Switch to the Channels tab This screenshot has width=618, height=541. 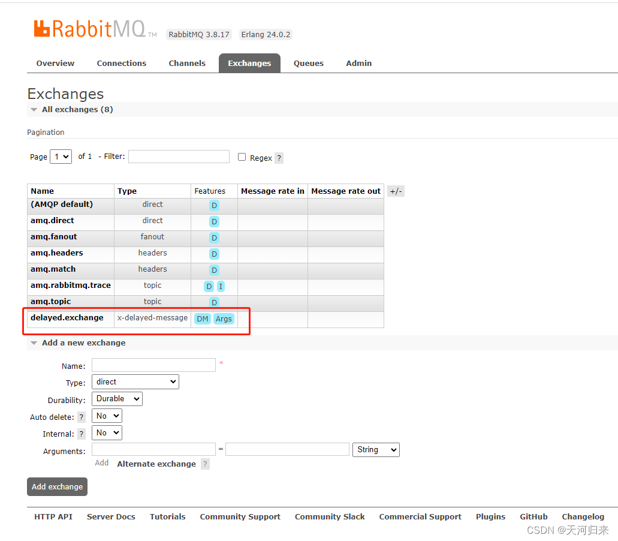[187, 64]
